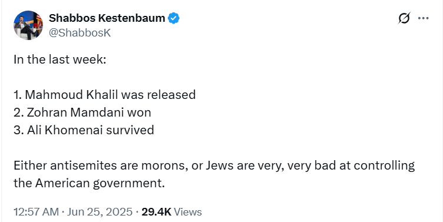Viewport: 443px width, 222px height.
Task: Click the word "survived" in item 3
Action: pyautogui.click(x=130, y=130)
